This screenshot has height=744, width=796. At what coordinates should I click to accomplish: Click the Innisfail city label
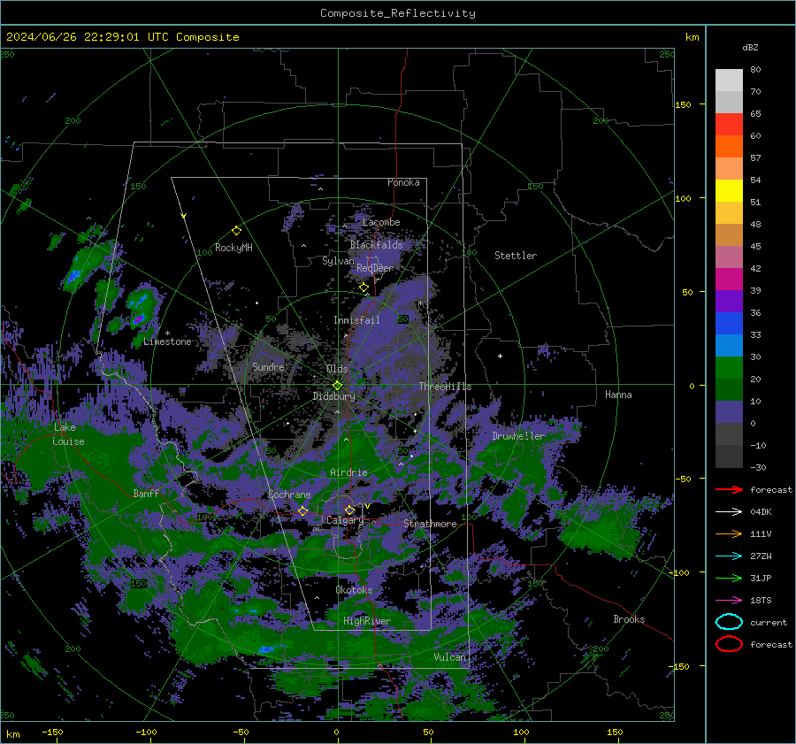pyautogui.click(x=356, y=320)
